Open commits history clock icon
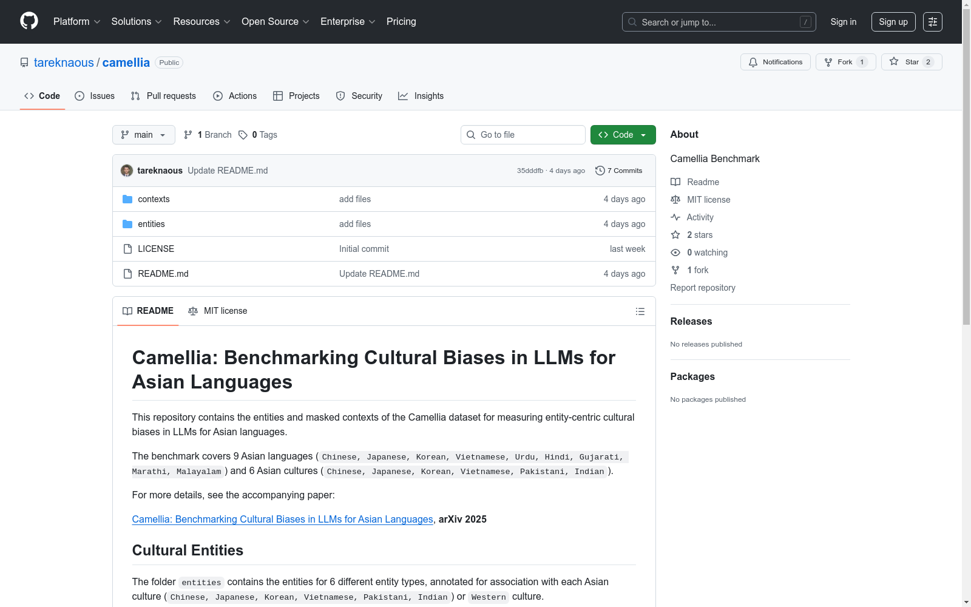The width and height of the screenshot is (971, 607). 600,171
